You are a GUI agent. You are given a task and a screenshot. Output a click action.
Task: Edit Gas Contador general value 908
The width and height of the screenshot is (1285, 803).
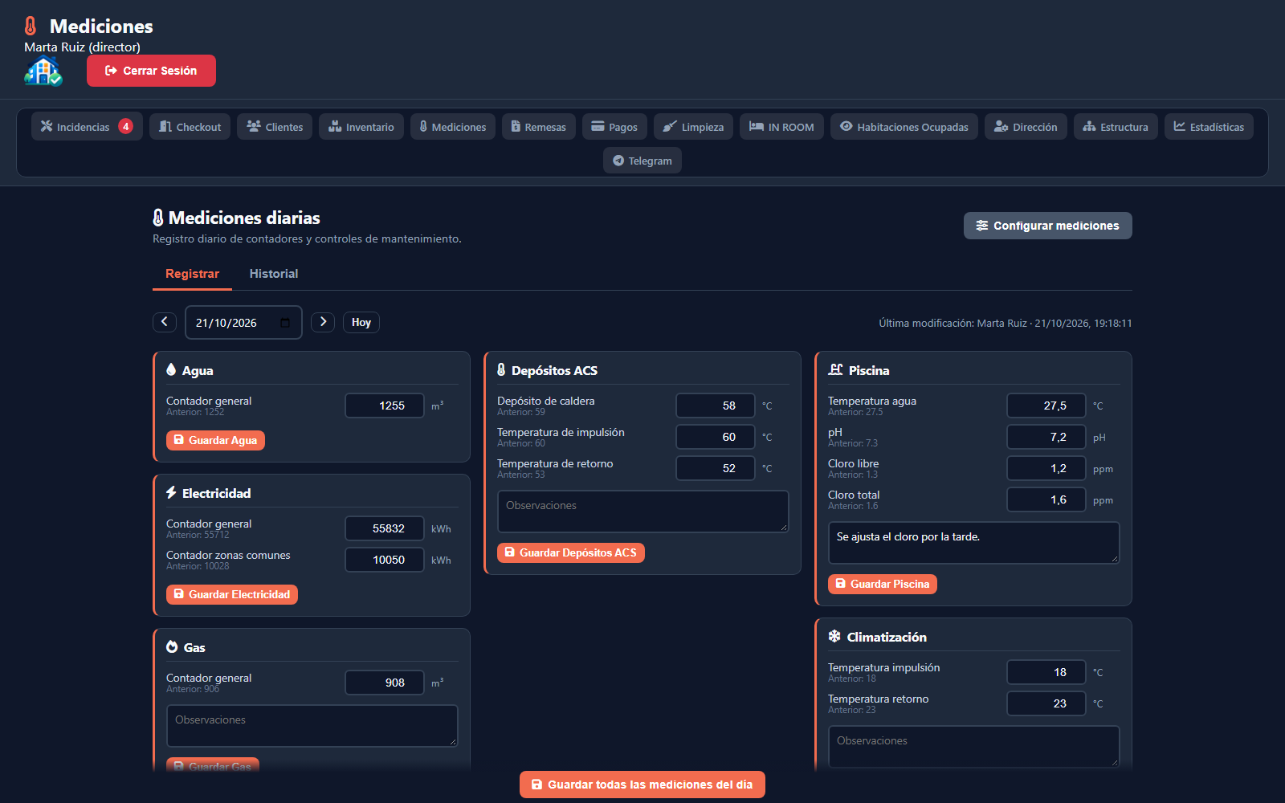[385, 683]
